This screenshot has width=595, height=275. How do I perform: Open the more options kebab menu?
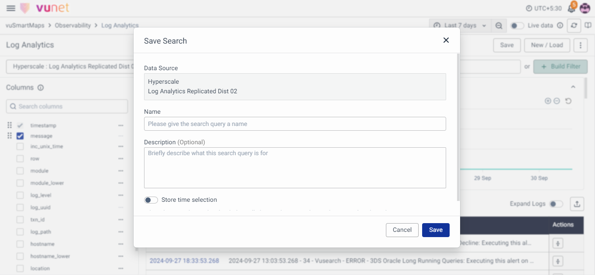(x=580, y=45)
